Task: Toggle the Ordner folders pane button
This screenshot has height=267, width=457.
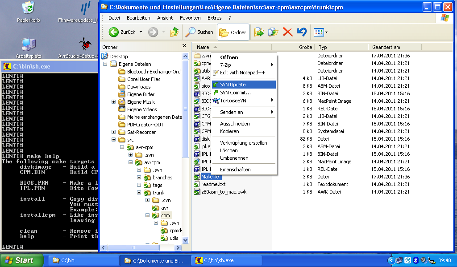Action: point(233,32)
